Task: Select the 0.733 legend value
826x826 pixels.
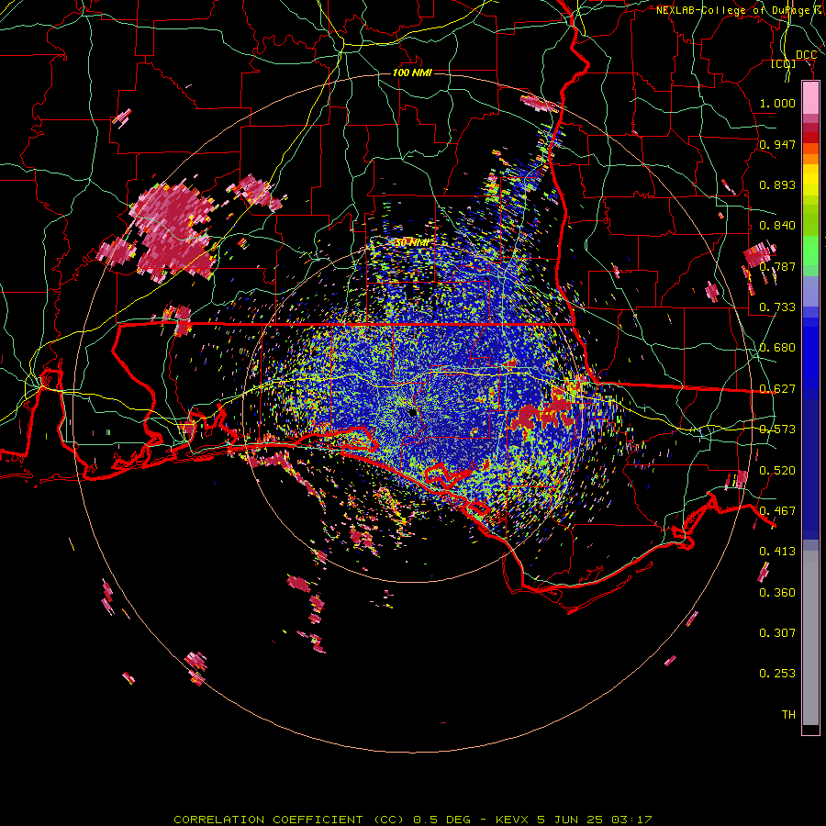Action: coord(777,307)
